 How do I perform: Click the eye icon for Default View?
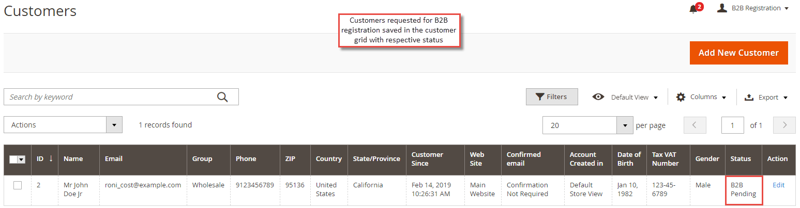pyautogui.click(x=598, y=97)
